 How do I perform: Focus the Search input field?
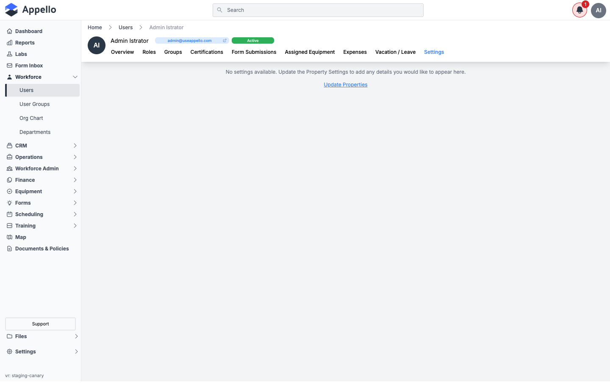click(x=318, y=10)
